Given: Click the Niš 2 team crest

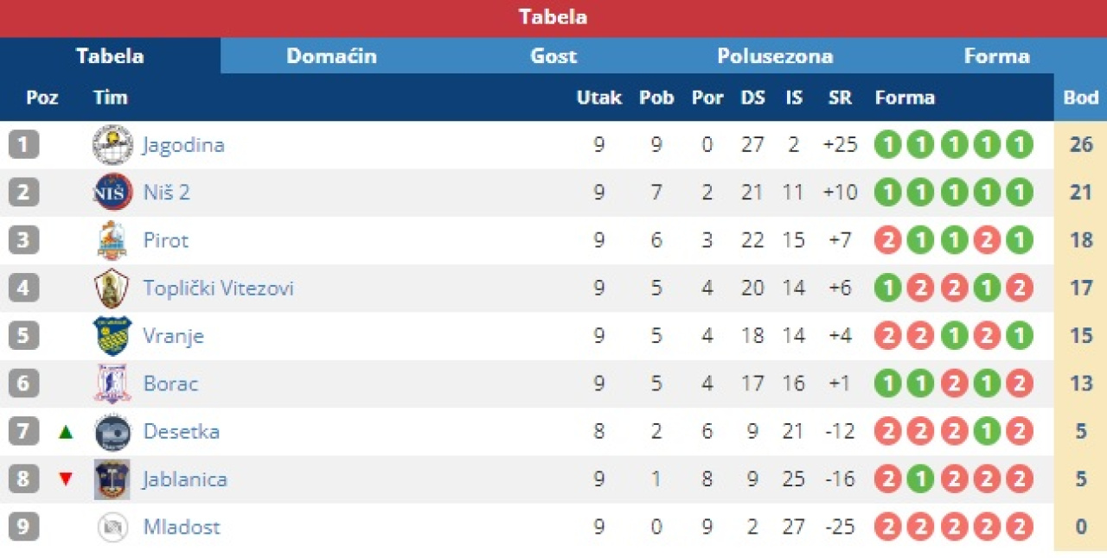Looking at the screenshot, I should [112, 192].
